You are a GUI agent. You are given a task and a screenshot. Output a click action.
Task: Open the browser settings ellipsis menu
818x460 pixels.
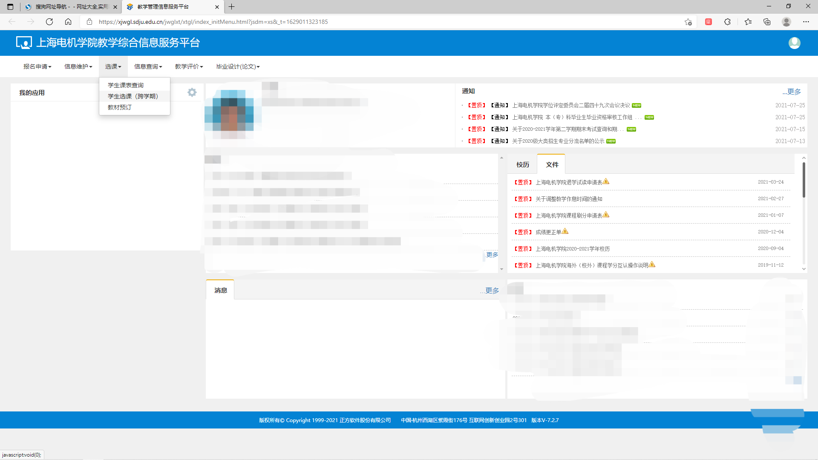806,22
